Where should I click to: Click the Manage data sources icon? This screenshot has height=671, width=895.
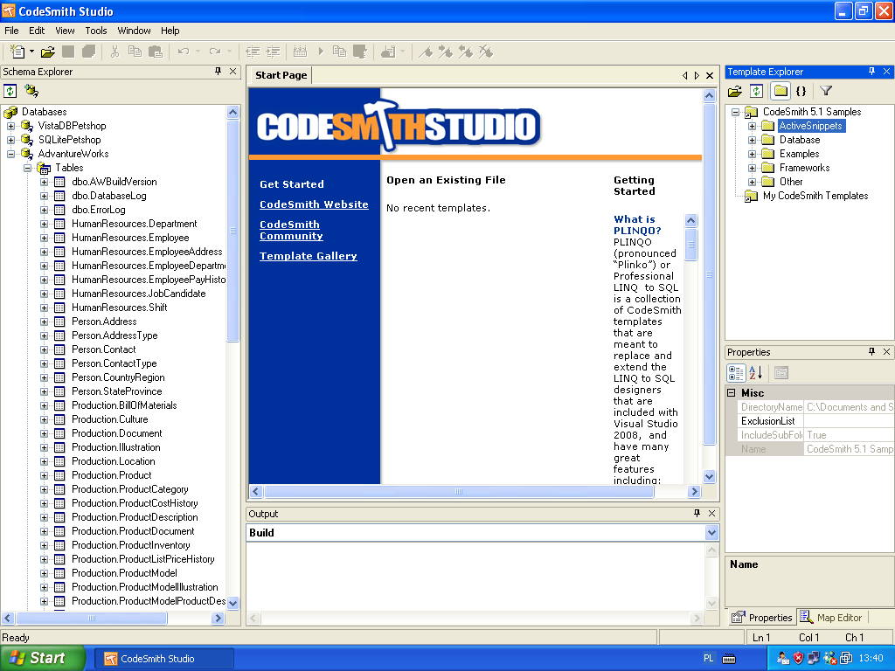click(x=31, y=91)
